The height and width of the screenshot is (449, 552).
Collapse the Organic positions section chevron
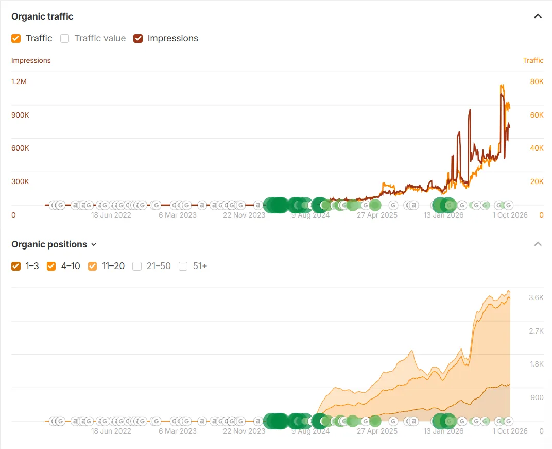[538, 244]
